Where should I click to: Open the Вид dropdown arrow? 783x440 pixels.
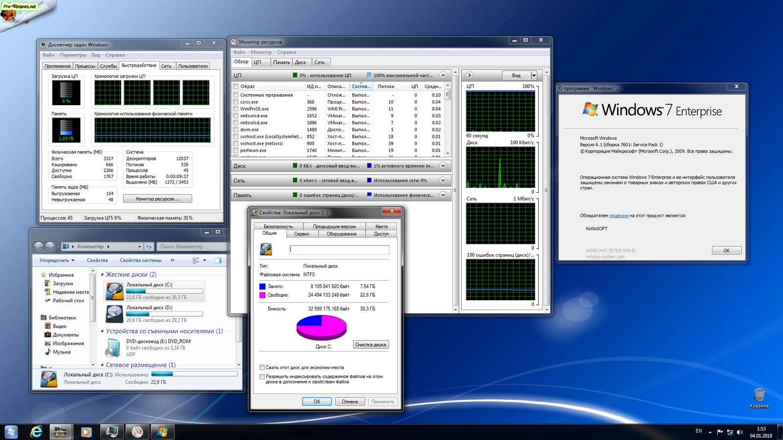point(533,75)
